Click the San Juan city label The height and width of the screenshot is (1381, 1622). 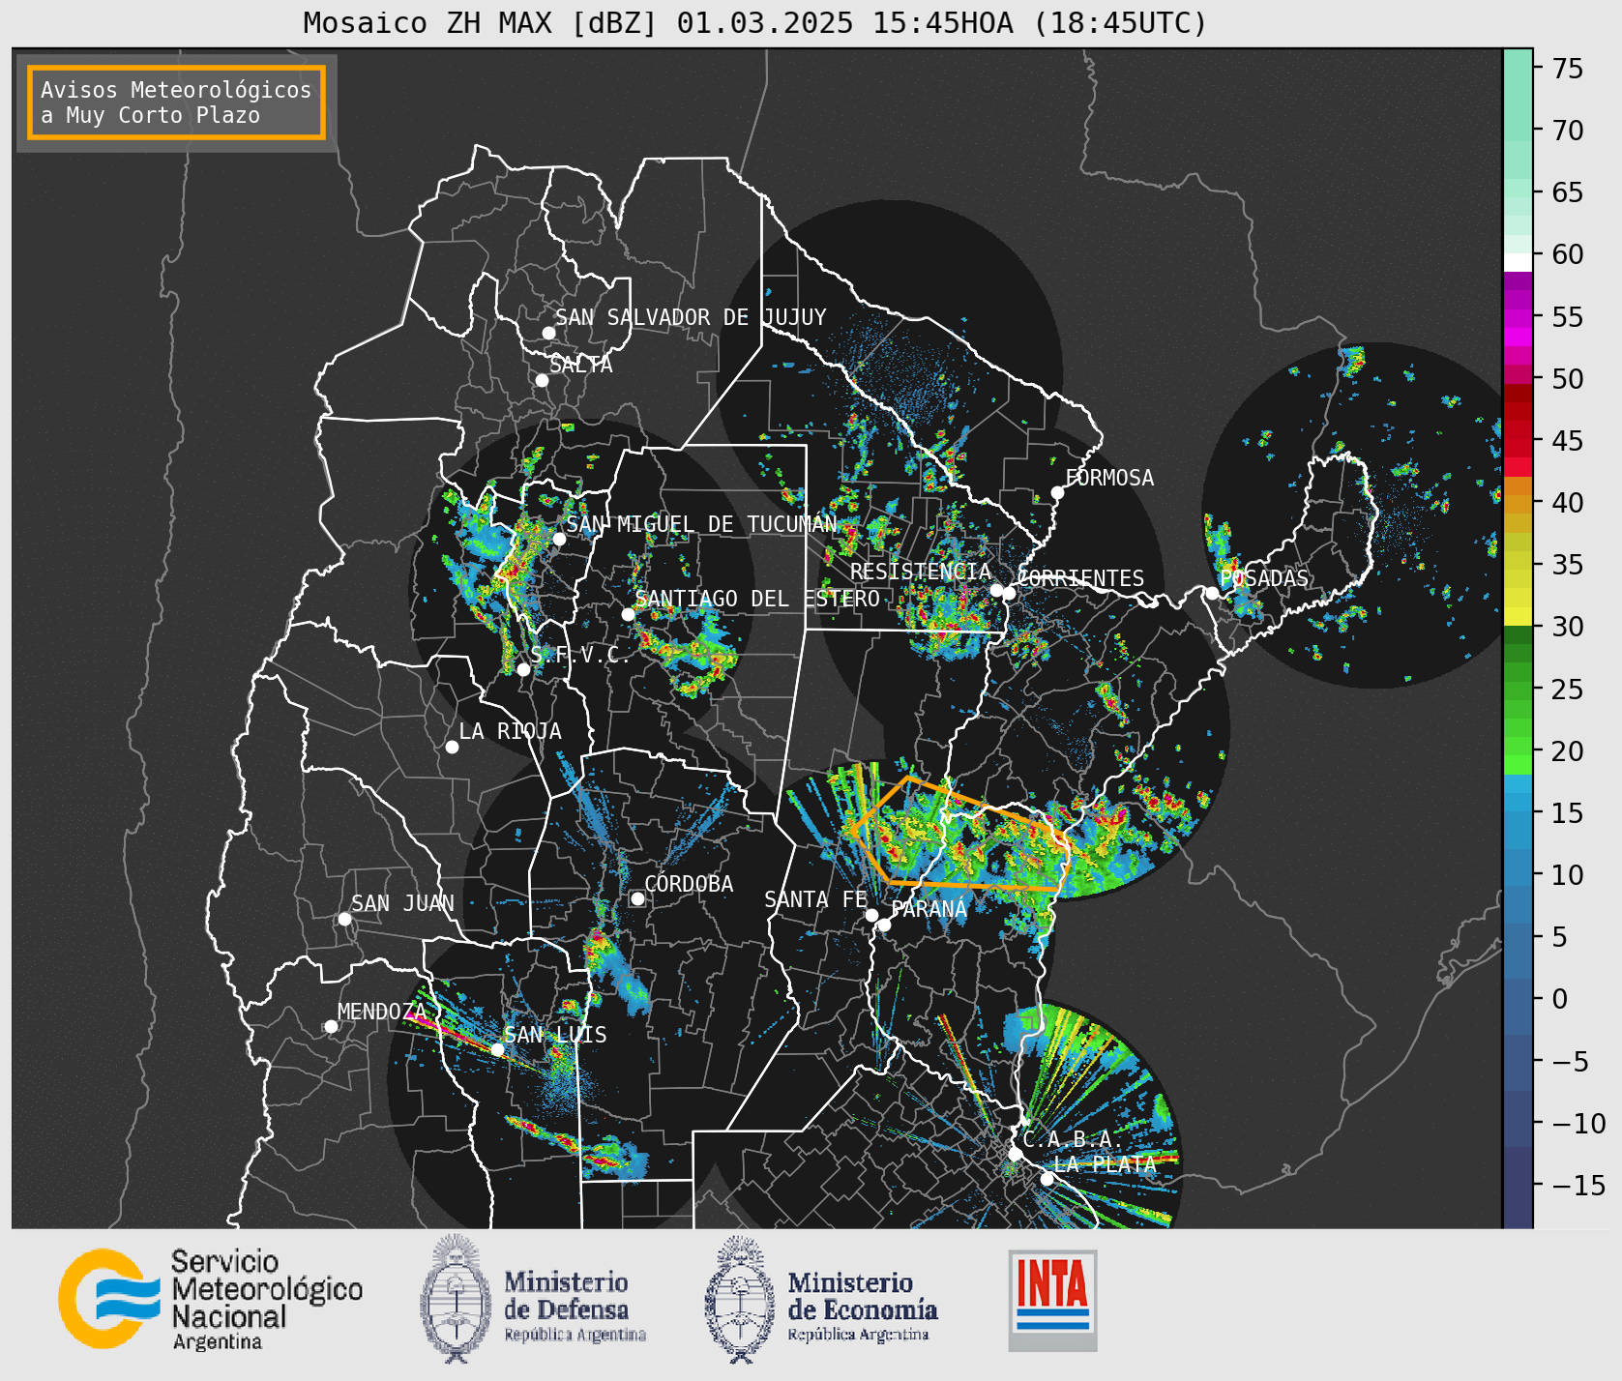tap(402, 903)
